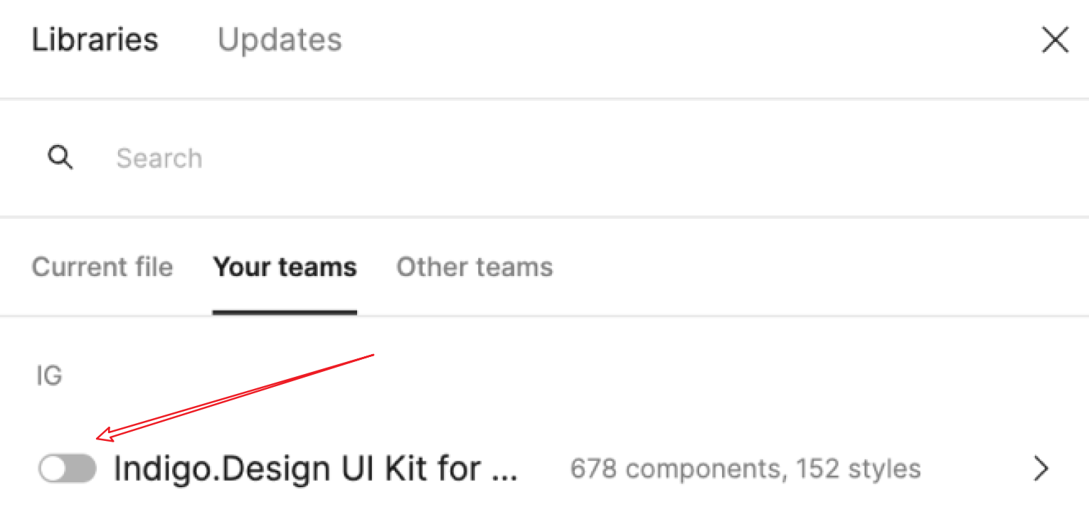The width and height of the screenshot is (1089, 512).
Task: Expand Indigo.Design UI Kit with the chevron arrow
Action: (x=1041, y=469)
